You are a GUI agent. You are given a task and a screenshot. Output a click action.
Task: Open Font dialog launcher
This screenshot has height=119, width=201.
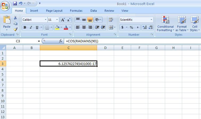[x=70, y=34]
